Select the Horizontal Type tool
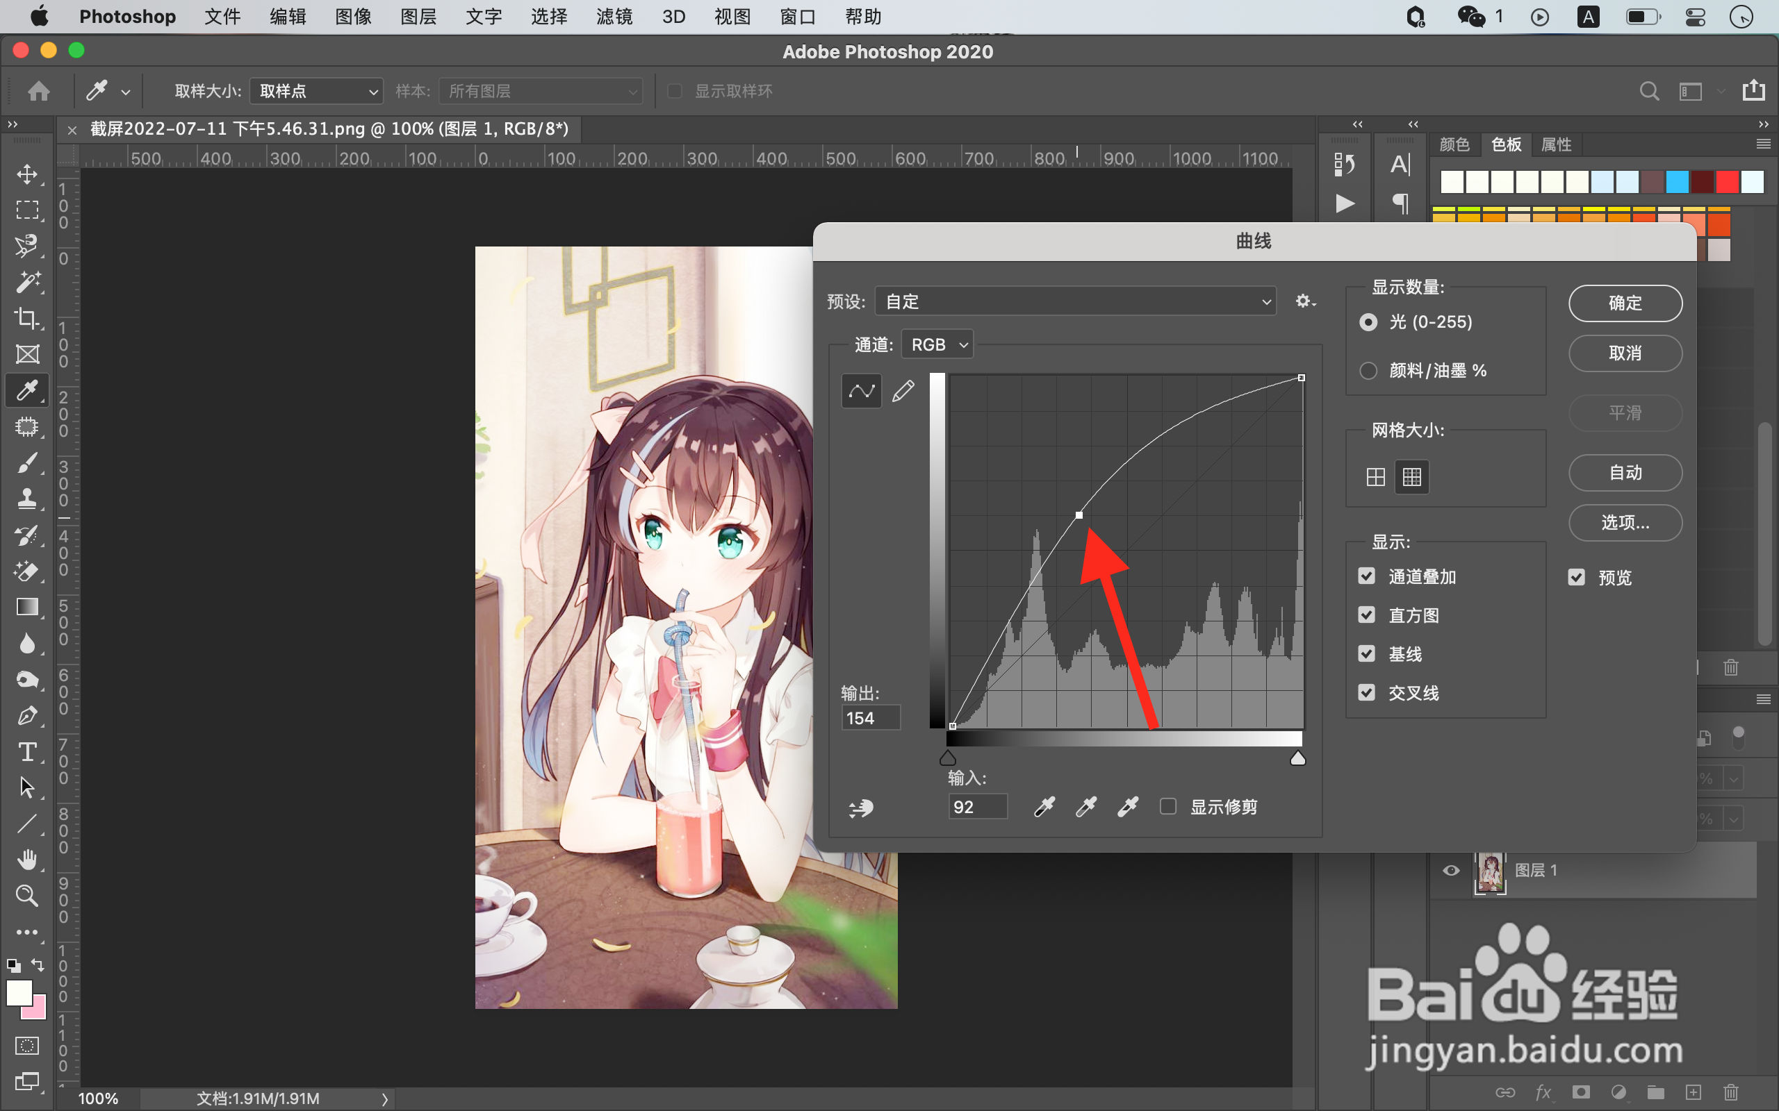This screenshot has width=1779, height=1111. coord(27,752)
